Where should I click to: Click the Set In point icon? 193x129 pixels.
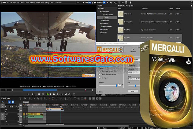tap(28, 94)
